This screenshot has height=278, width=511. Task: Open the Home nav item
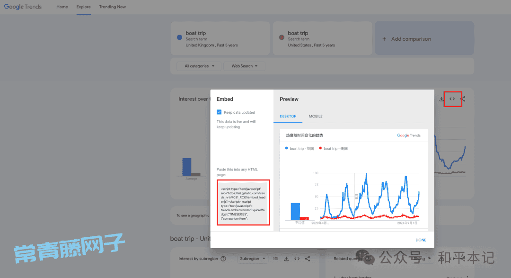[62, 7]
